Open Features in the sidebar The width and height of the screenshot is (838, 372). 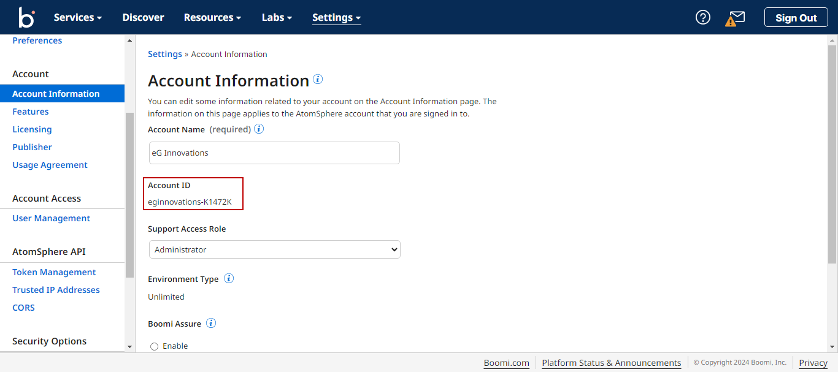(31, 112)
